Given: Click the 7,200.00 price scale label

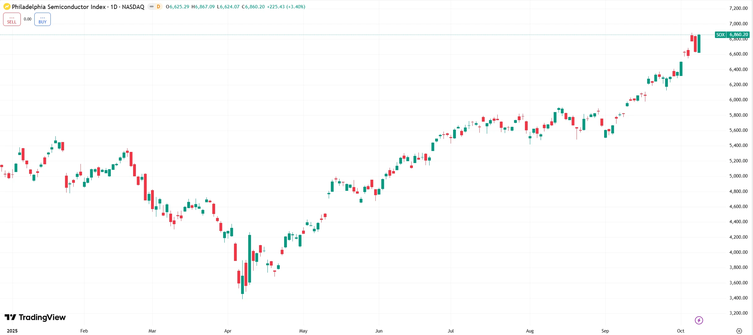Looking at the screenshot, I should pos(738,8).
